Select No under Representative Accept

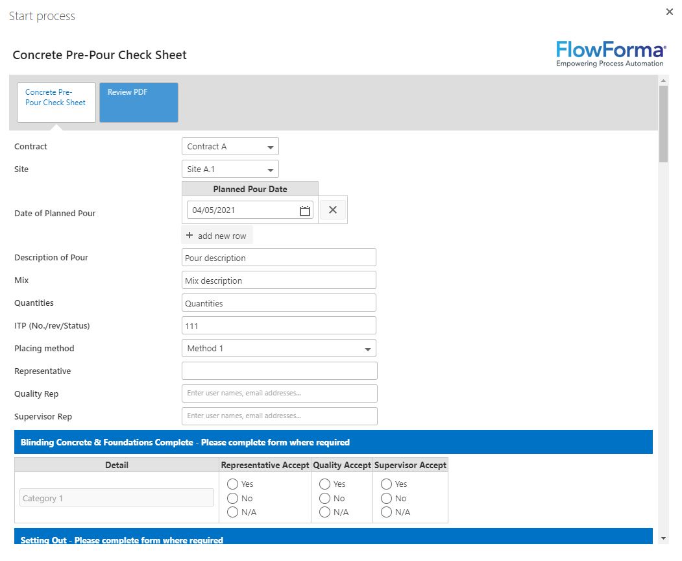tap(233, 498)
